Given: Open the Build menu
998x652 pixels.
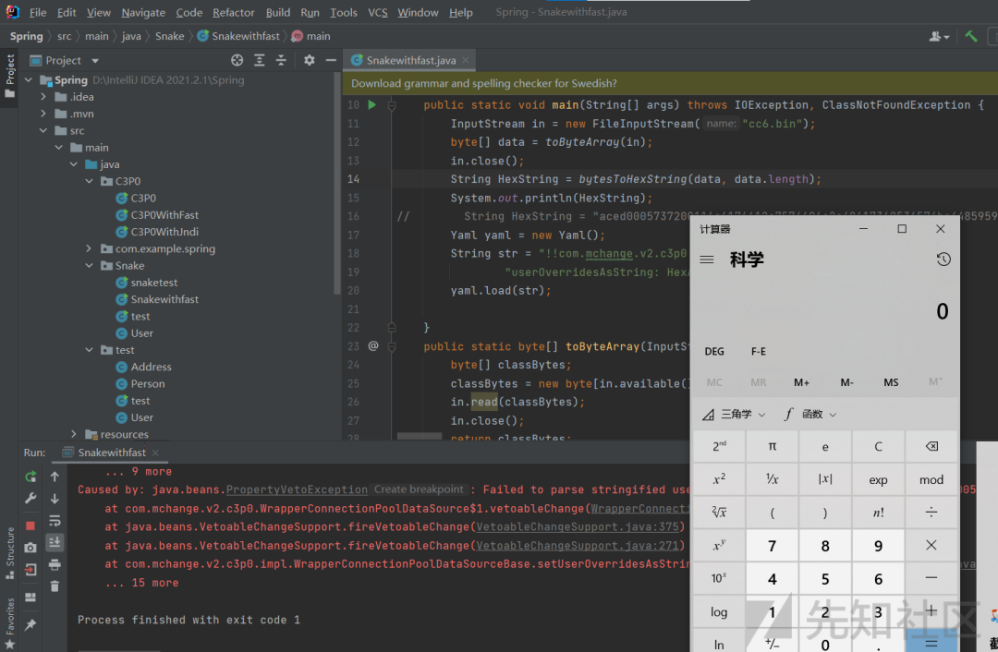Looking at the screenshot, I should click(x=277, y=12).
